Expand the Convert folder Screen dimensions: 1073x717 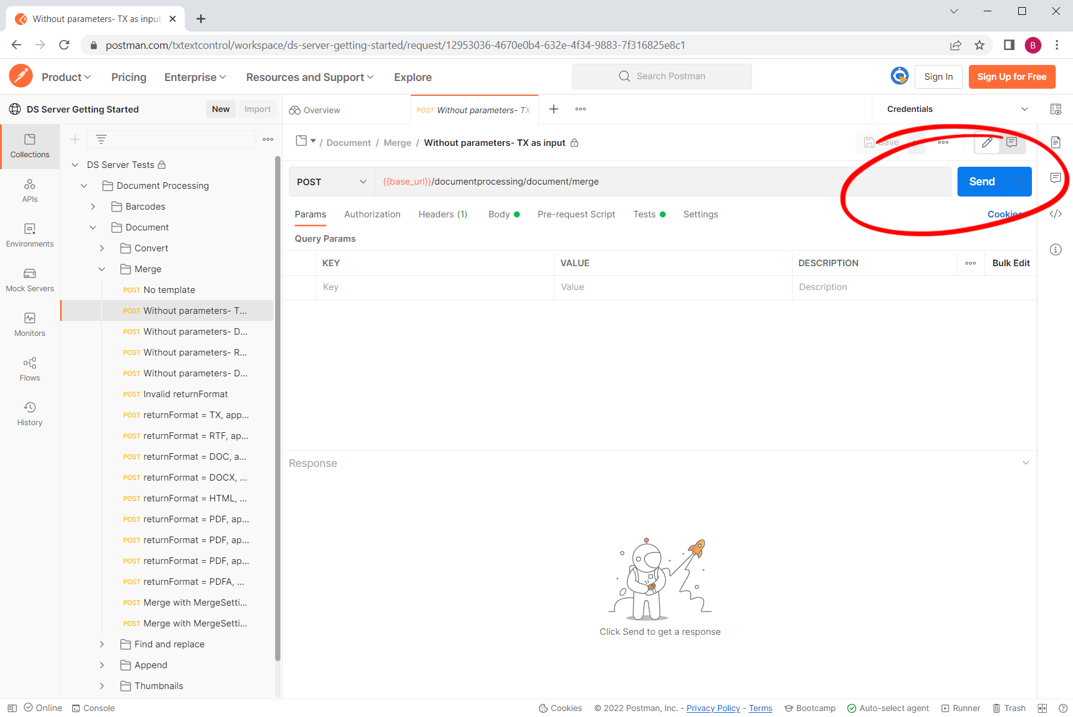point(102,248)
